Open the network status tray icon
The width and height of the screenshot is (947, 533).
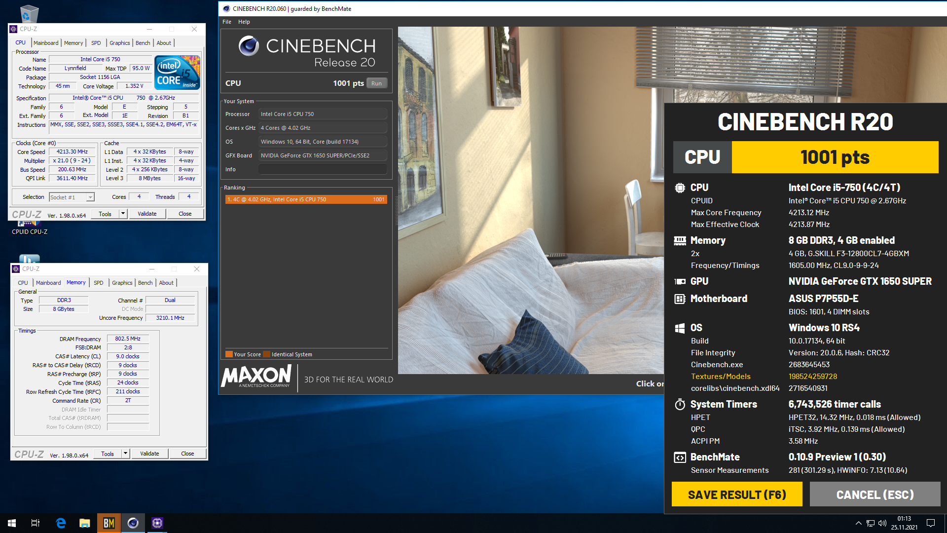pos(871,523)
